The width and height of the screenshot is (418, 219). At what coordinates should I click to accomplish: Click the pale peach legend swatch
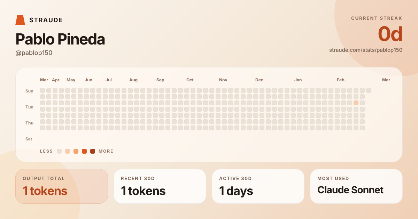click(x=68, y=151)
